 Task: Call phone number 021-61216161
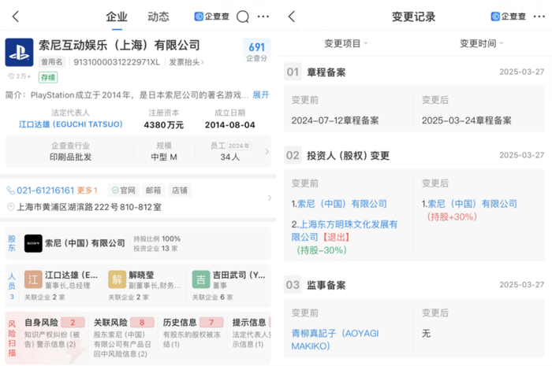(x=40, y=190)
